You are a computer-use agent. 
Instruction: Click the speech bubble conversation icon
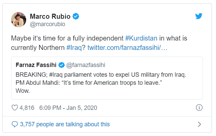click(x=14, y=124)
